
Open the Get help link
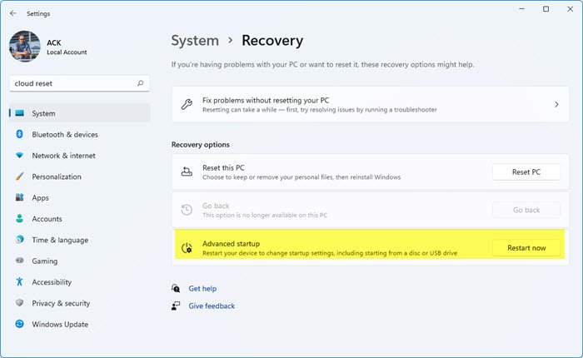(202, 289)
